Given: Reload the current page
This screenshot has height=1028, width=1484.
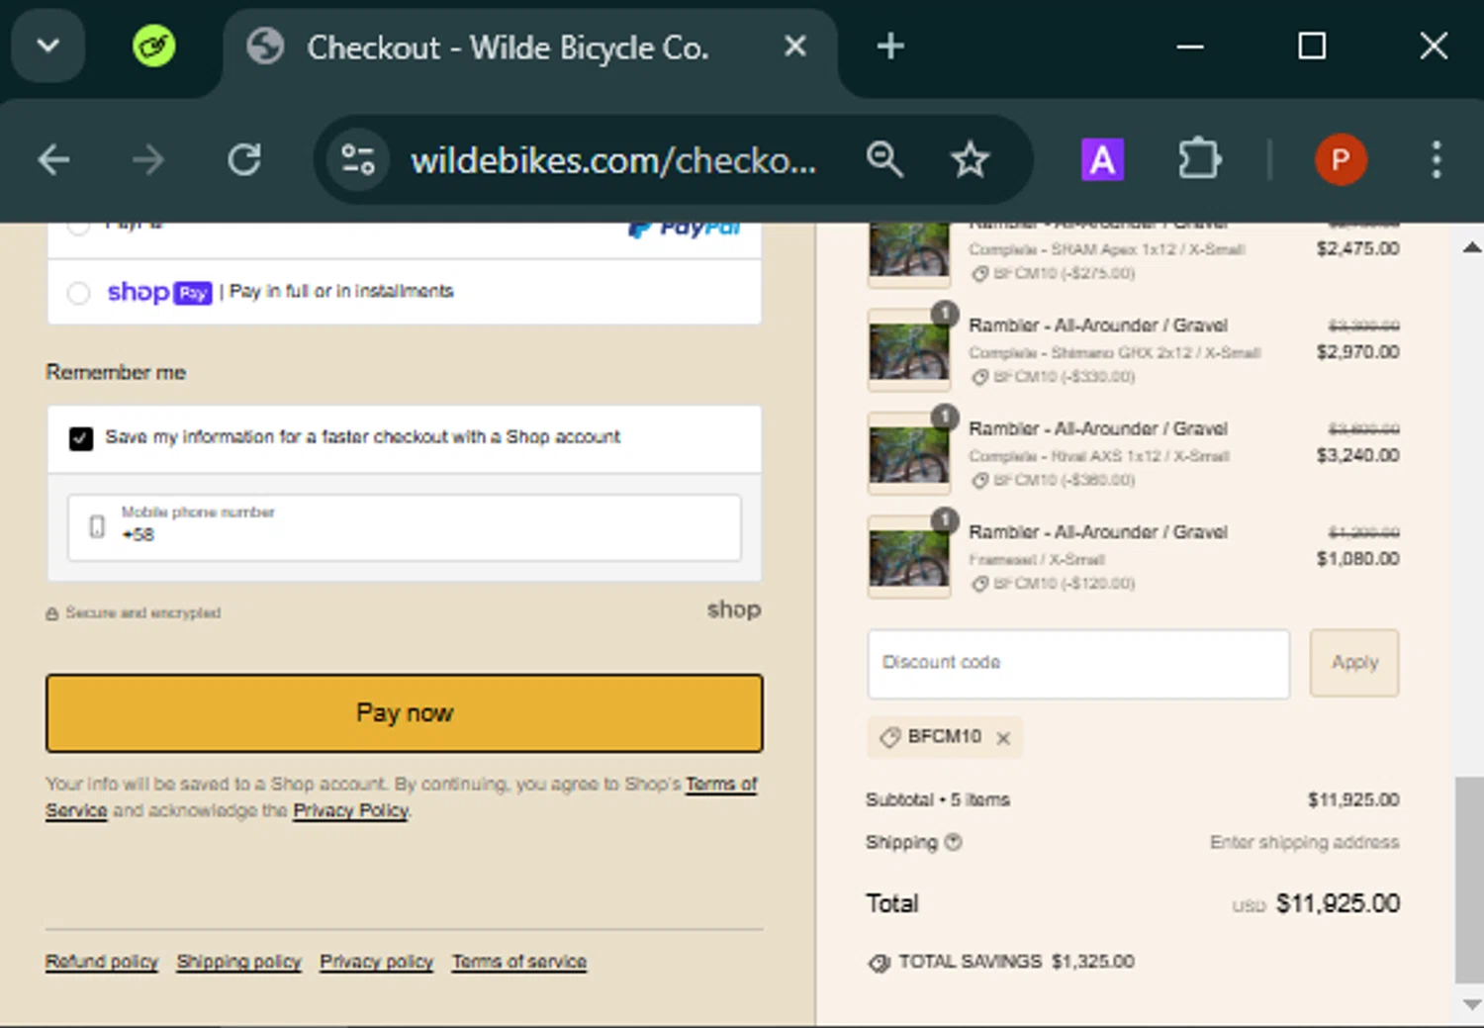Looking at the screenshot, I should (243, 159).
